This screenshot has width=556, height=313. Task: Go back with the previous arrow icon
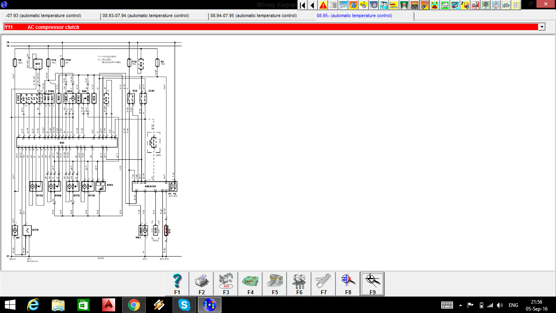pos(312,5)
